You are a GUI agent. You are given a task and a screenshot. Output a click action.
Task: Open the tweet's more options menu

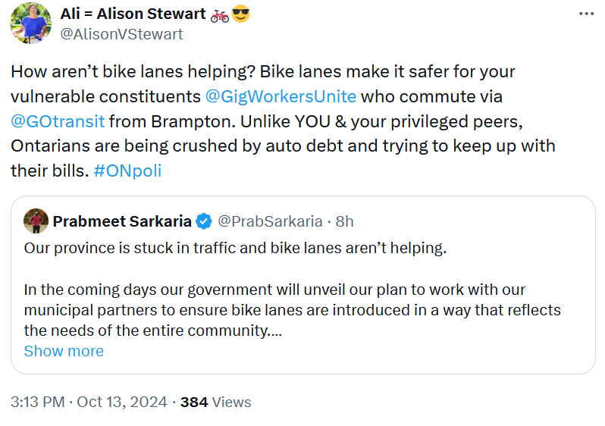point(586,14)
